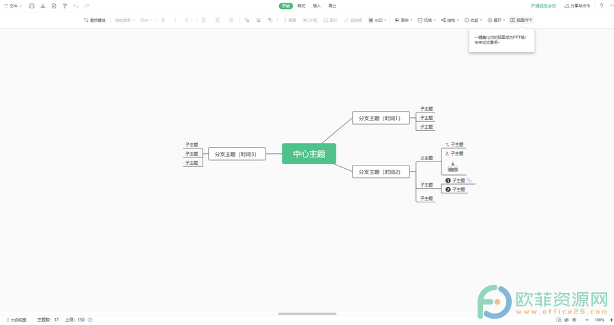This screenshot has height=325, width=614.
Task: Open the 展开 expand dropdown
Action: tap(496, 20)
